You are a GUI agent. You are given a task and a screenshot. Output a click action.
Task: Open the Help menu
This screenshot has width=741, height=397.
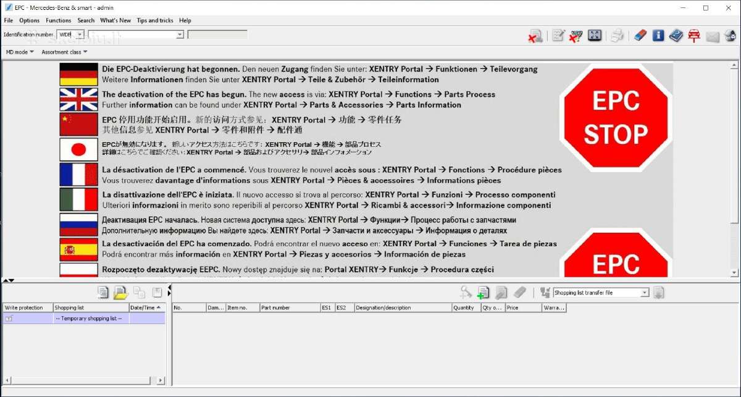(x=185, y=20)
